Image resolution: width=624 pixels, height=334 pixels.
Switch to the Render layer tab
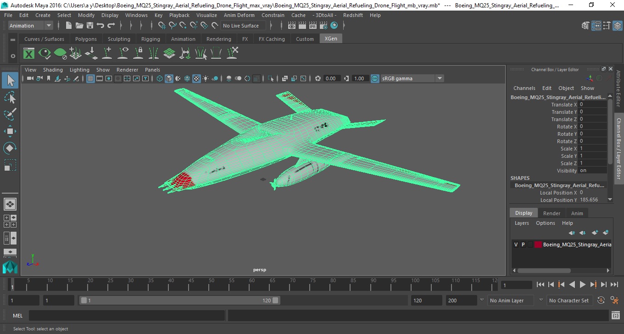[552, 213]
